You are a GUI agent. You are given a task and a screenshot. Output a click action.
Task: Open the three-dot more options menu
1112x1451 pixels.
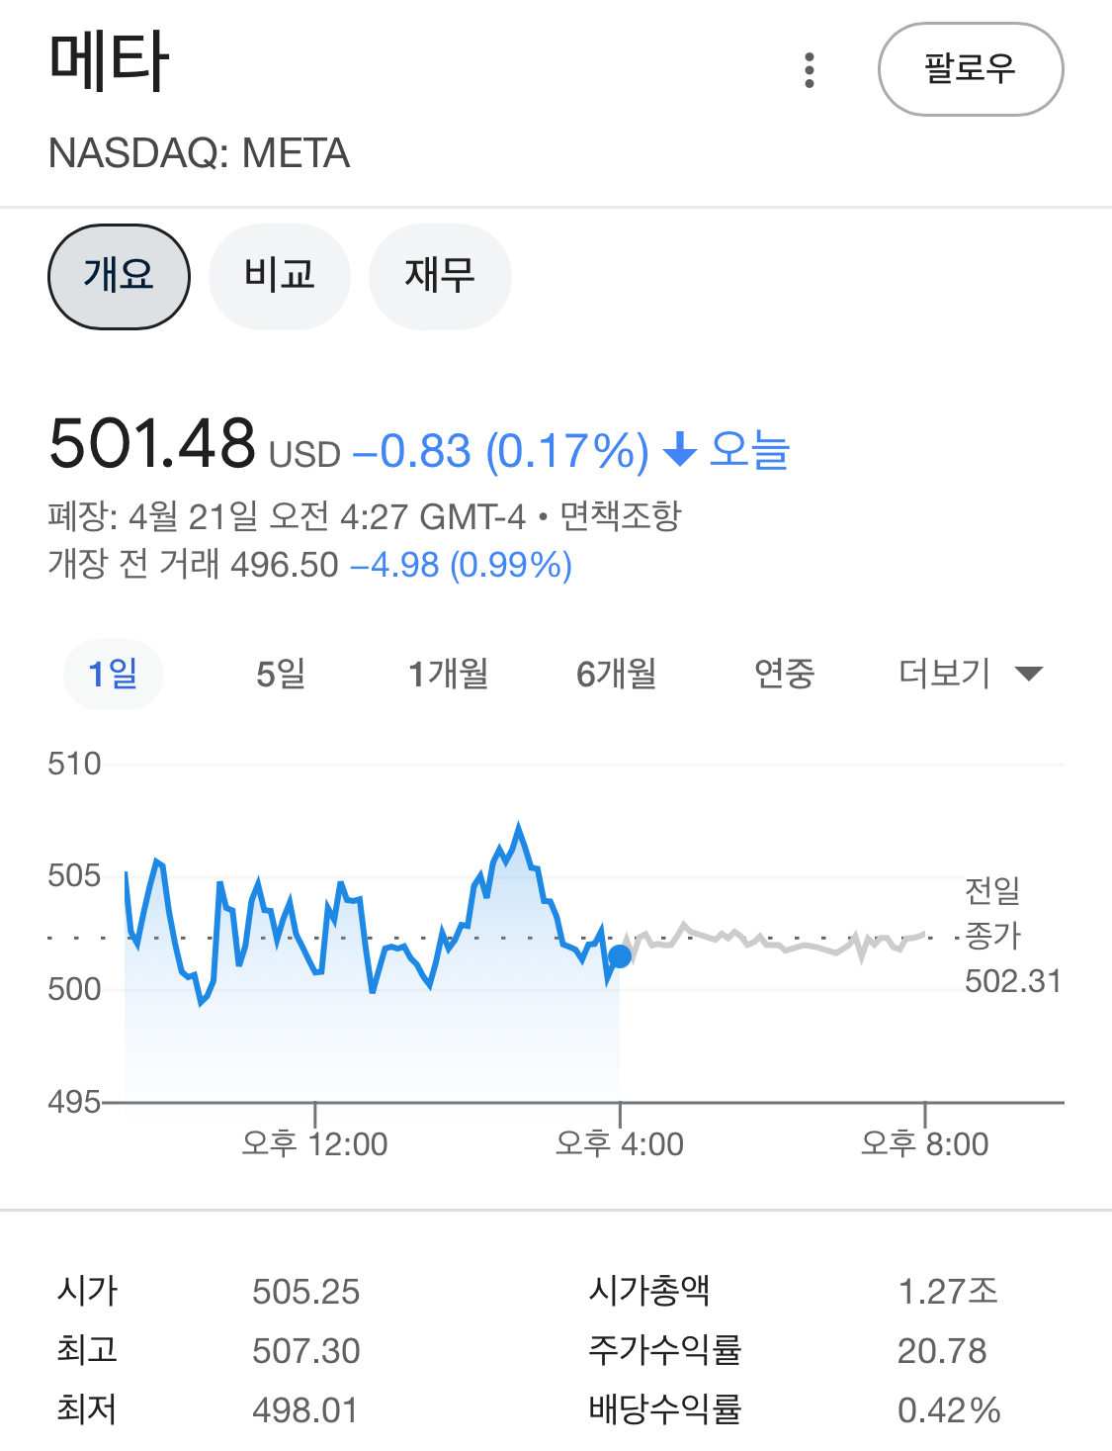pyautogui.click(x=810, y=70)
